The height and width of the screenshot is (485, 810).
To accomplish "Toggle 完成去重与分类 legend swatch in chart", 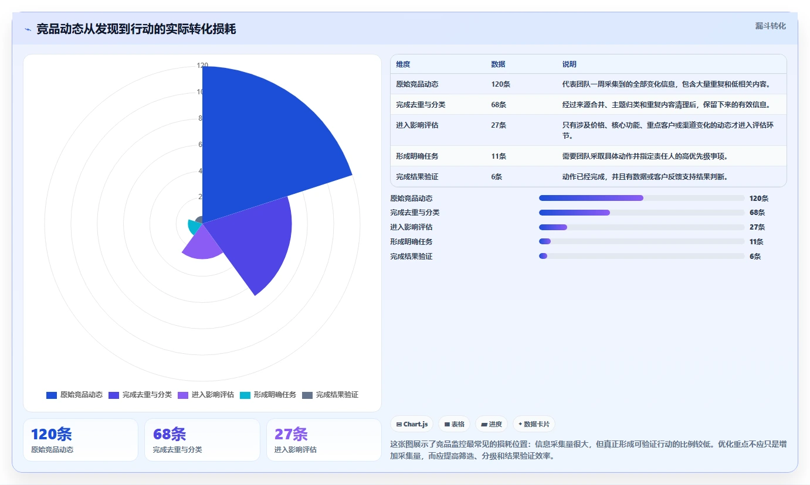I will point(114,395).
